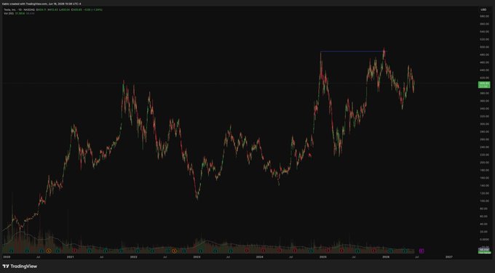The image size is (495, 273).
Task: Click the leftmost green earnings marker below 2020
Action: 12,251
